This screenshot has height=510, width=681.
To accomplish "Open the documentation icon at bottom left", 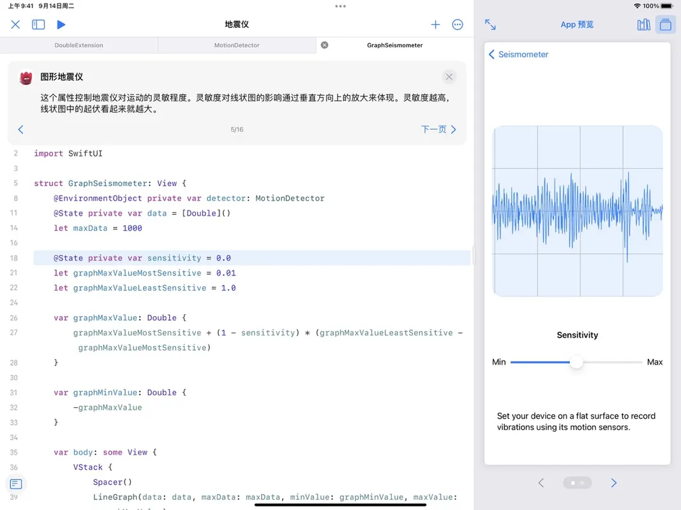I will point(16,484).
